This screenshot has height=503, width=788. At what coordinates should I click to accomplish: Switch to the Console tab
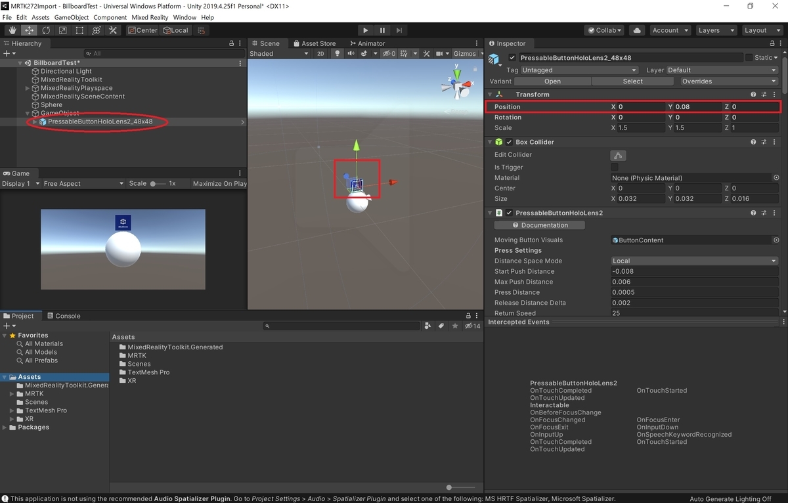click(64, 316)
